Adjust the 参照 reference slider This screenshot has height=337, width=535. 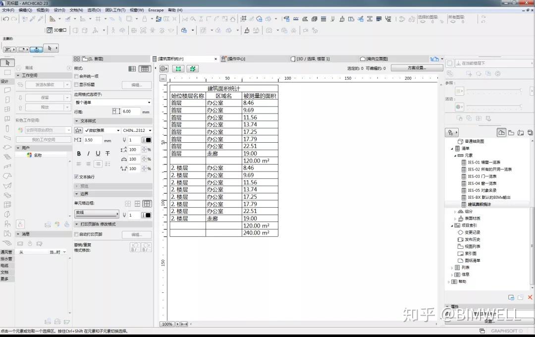tap(494, 90)
